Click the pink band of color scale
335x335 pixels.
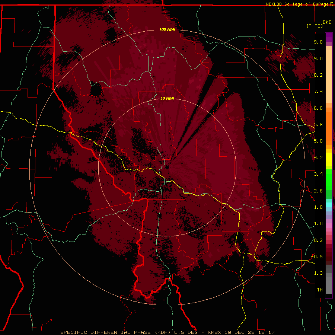click(x=329, y=226)
